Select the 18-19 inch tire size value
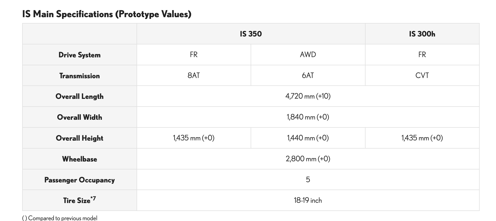 point(308,200)
